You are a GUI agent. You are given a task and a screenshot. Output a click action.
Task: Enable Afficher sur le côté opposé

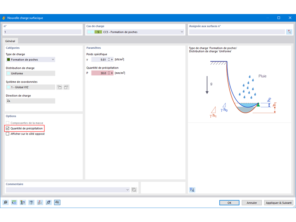(7, 134)
